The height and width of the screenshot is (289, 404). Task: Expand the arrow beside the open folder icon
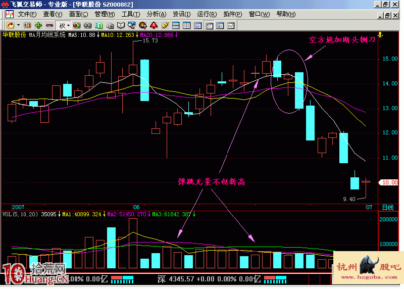click(18, 26)
